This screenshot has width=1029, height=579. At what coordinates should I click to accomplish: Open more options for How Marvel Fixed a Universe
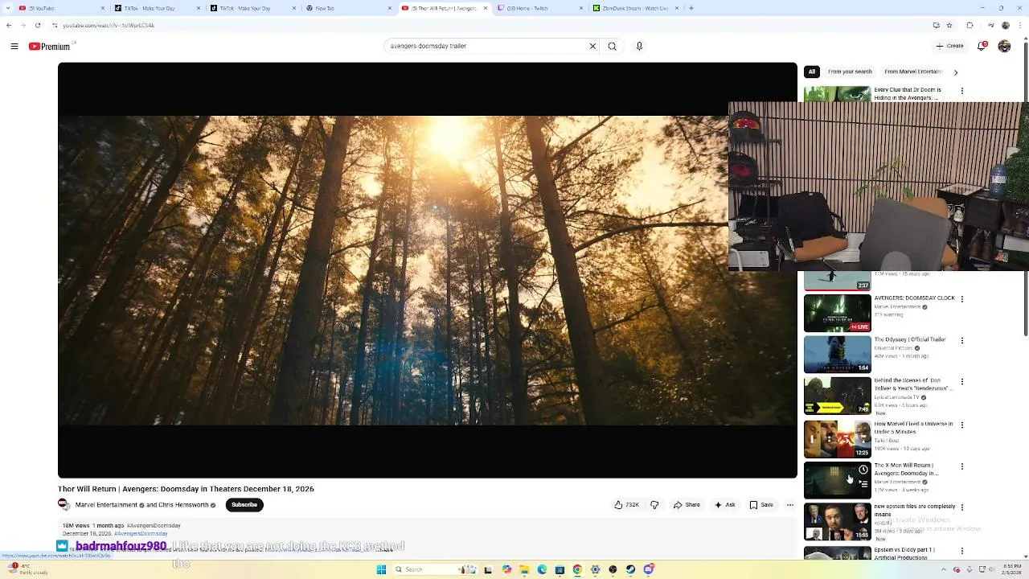[x=962, y=425]
